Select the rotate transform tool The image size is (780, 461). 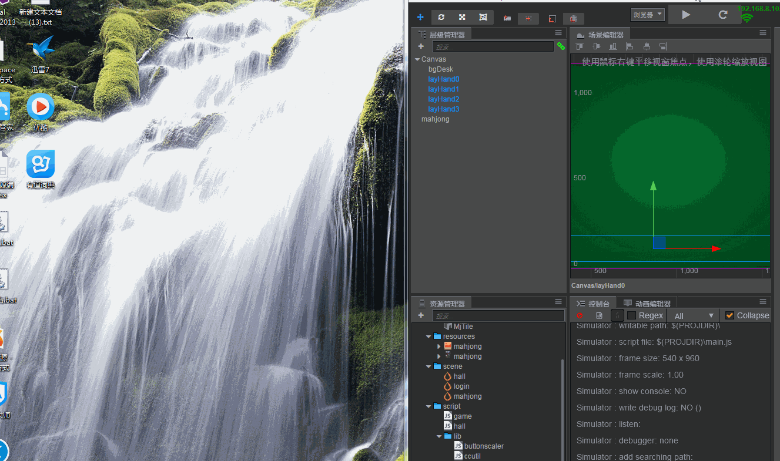pyautogui.click(x=441, y=17)
